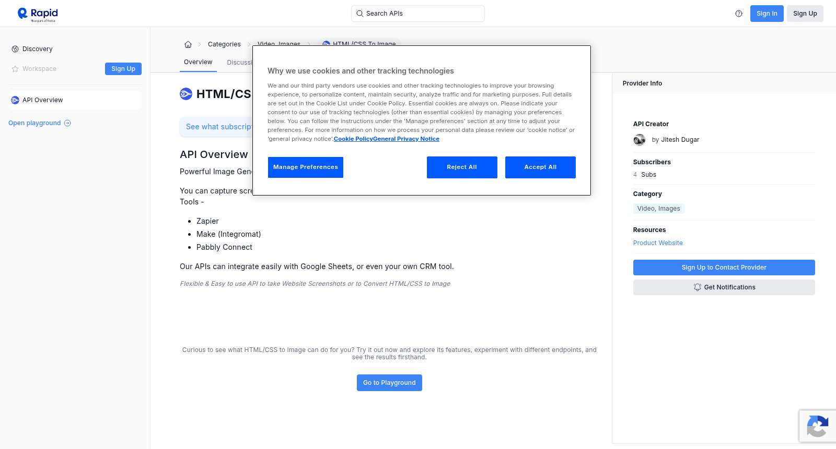Click Sign Up to Contact Provider
Screen dimensions: 836x449
[724, 268]
